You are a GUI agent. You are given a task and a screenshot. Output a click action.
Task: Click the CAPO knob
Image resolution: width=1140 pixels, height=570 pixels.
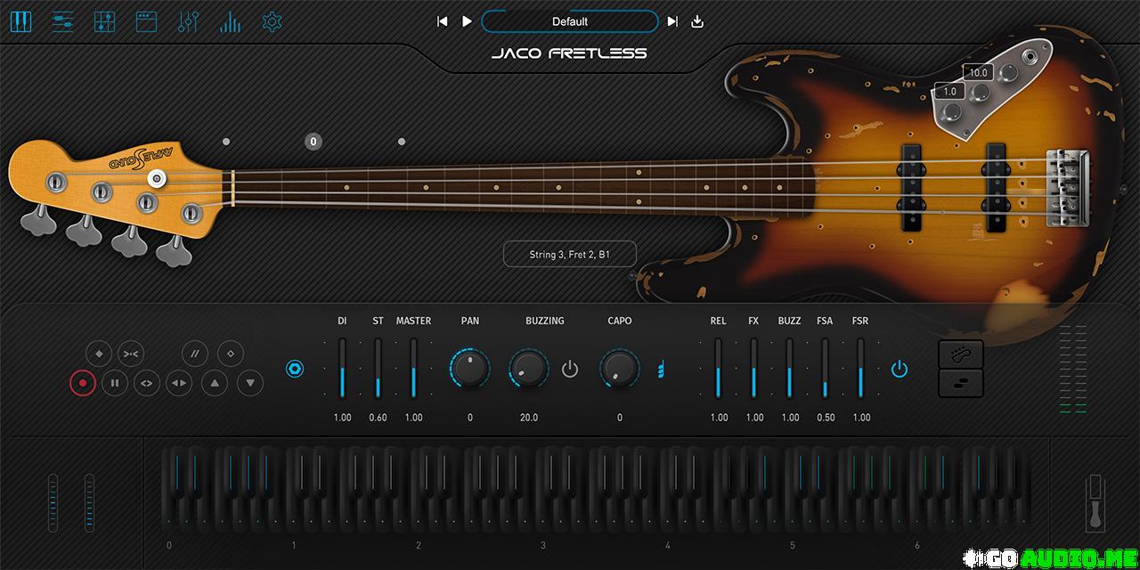tap(620, 368)
